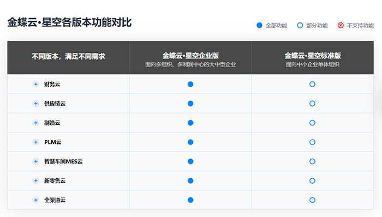Click 财务云 enterprise edition filled dot

click(x=190, y=84)
